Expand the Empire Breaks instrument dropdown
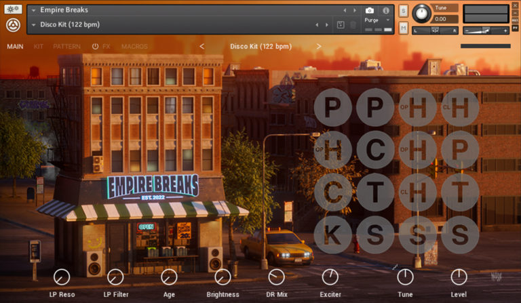This screenshot has width=521, height=303. (x=34, y=11)
